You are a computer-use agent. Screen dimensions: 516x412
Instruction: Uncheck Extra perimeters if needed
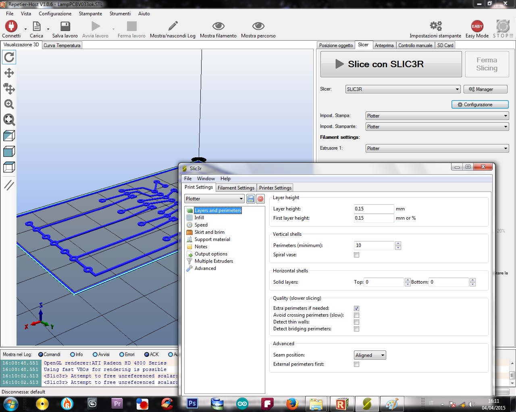coord(356,308)
